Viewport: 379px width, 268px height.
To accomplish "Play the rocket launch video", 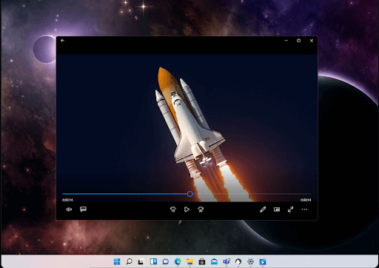I will tap(187, 210).
